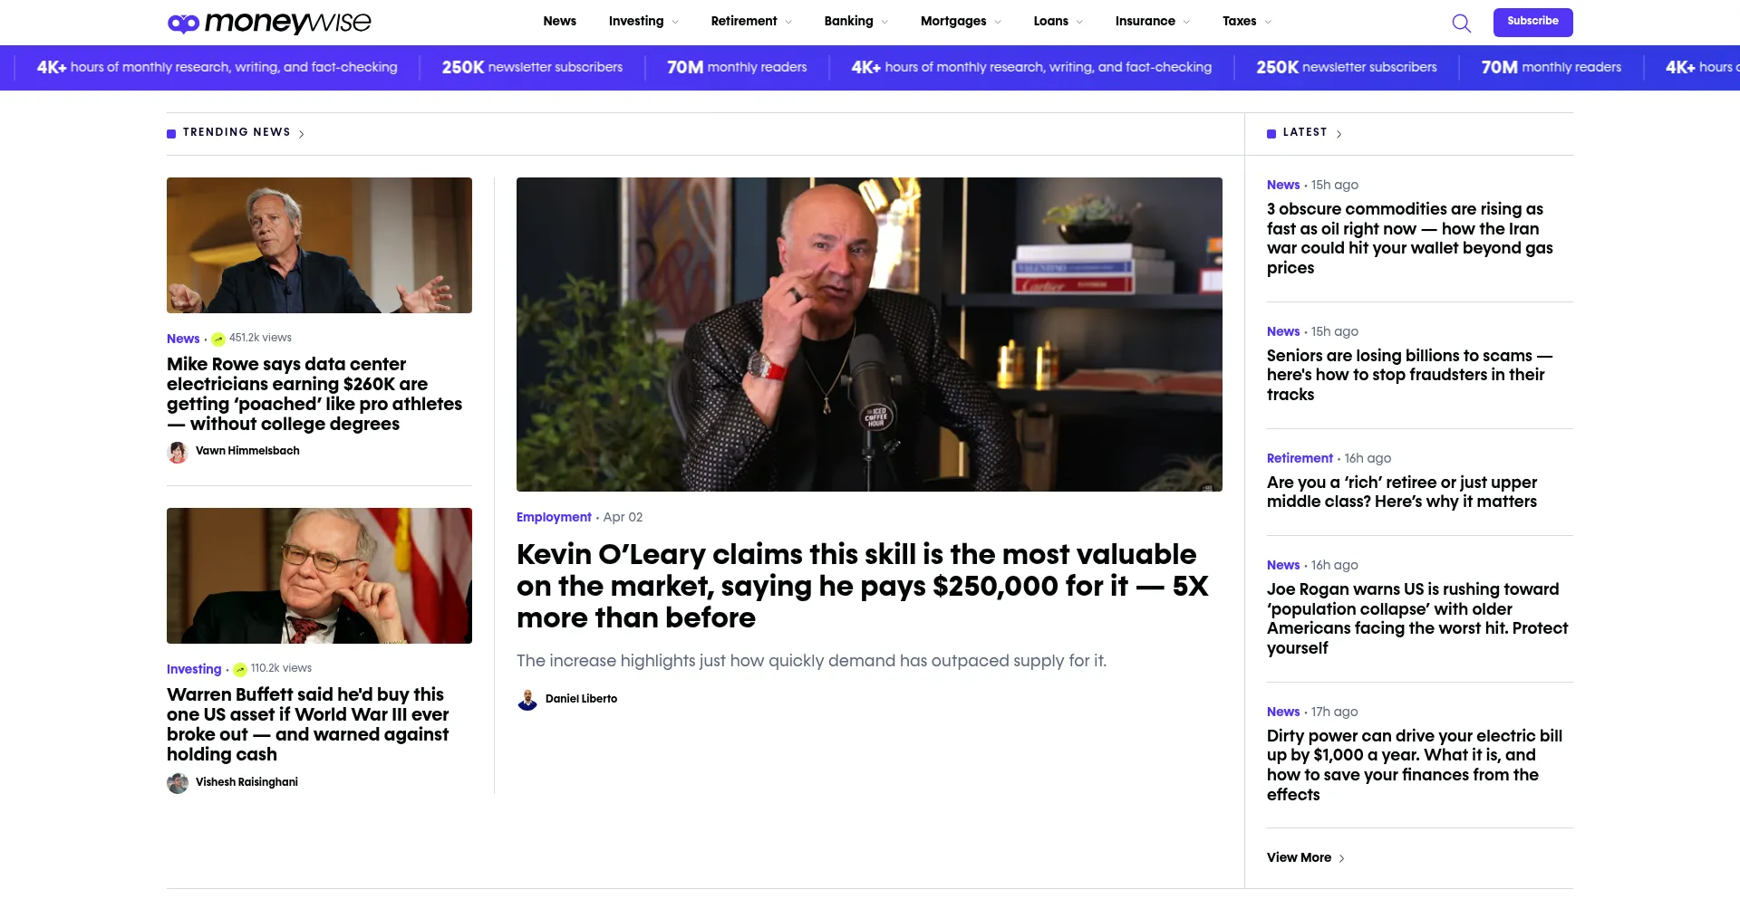Open the News menu item

coord(559,22)
